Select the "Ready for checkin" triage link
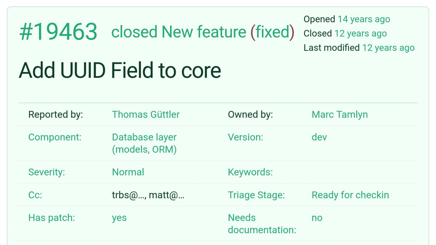 pyautogui.click(x=350, y=195)
